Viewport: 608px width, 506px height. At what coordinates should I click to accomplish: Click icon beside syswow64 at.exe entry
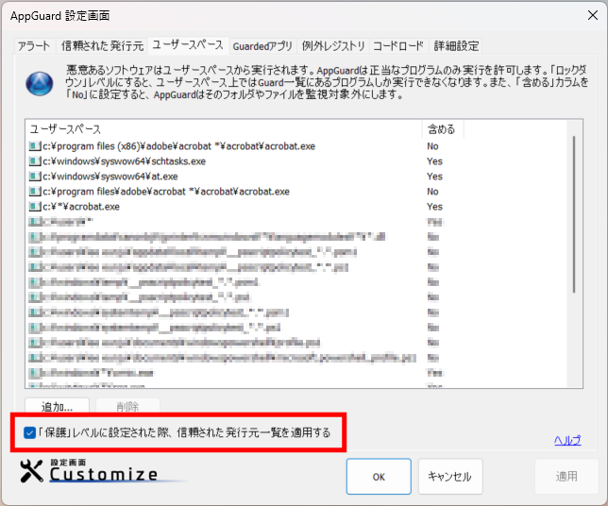35,177
